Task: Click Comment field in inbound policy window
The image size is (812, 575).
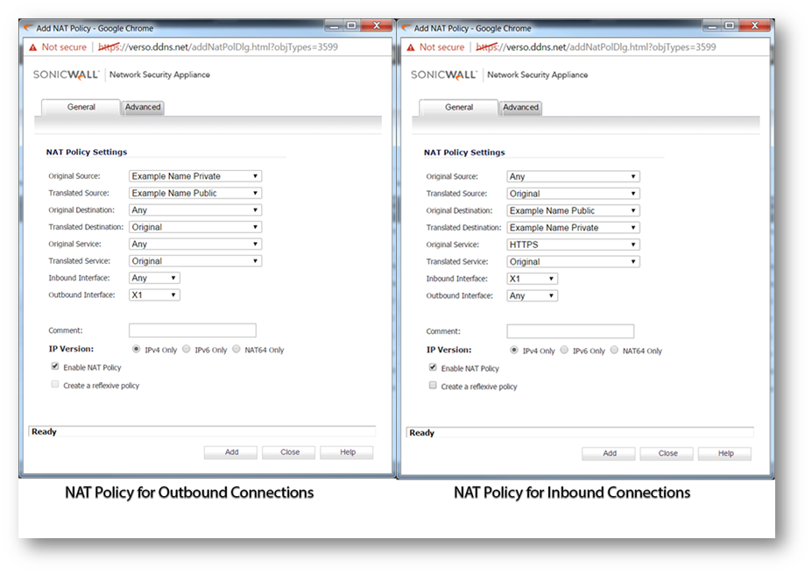Action: click(x=571, y=331)
